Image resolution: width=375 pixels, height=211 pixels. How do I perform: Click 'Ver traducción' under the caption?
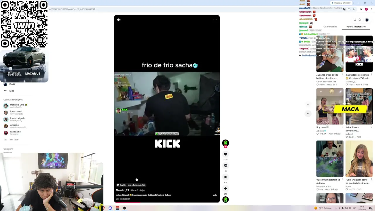tap(123, 199)
